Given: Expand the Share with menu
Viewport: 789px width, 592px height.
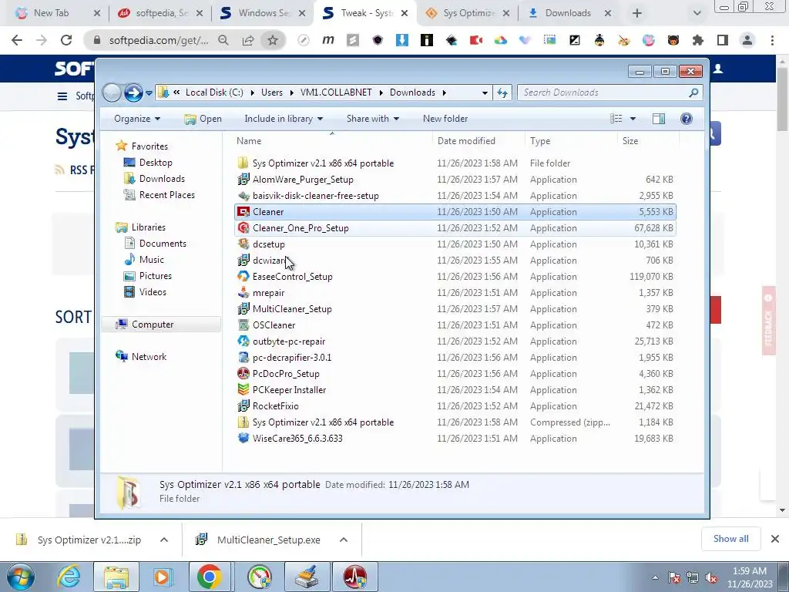Looking at the screenshot, I should click(x=372, y=119).
